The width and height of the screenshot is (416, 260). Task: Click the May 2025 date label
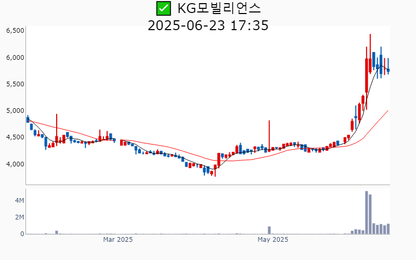pyautogui.click(x=272, y=240)
